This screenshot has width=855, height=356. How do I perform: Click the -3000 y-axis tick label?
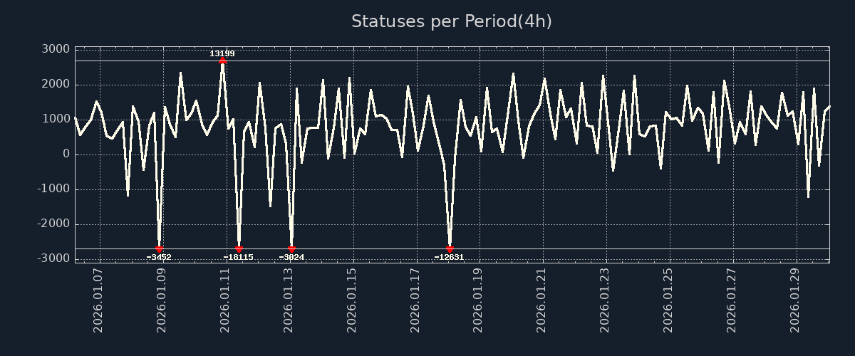(x=53, y=258)
